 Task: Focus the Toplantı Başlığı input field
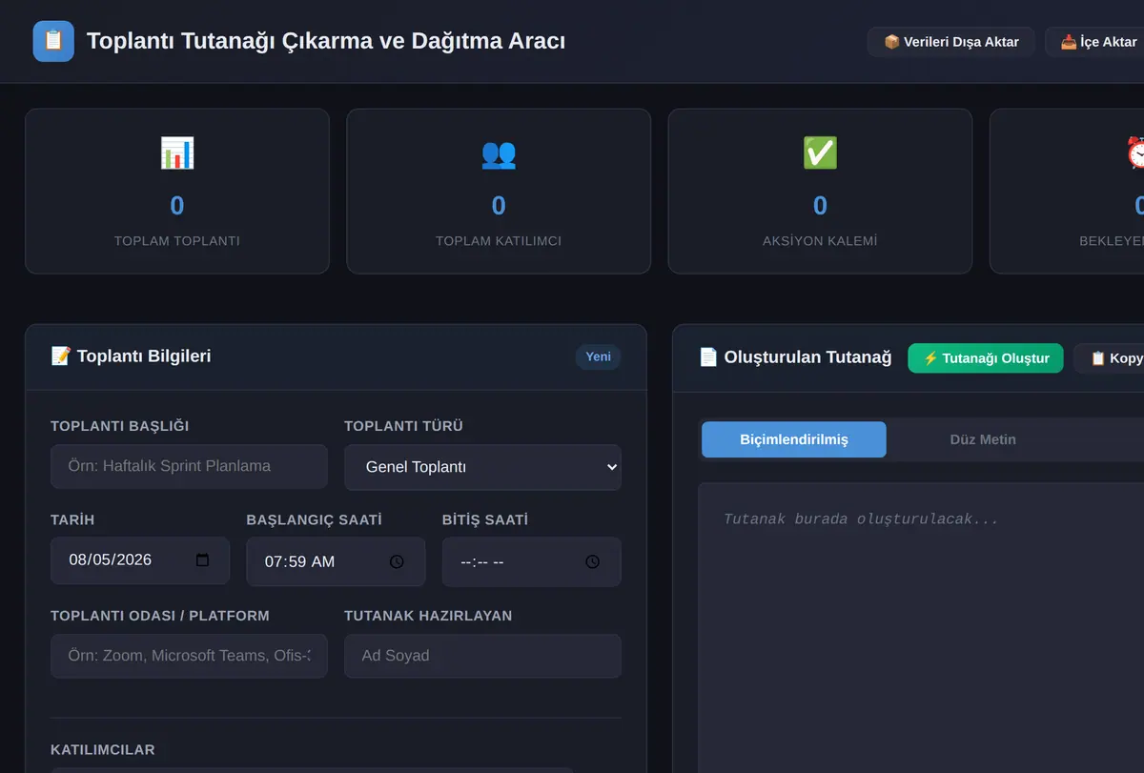189,466
